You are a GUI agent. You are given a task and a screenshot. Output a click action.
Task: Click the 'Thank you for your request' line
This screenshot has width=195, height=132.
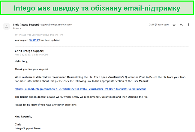pos(32,69)
